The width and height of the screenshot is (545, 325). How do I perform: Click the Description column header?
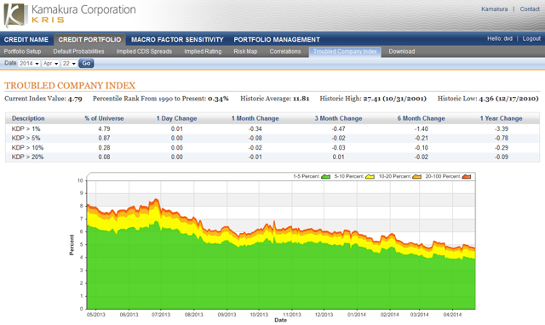28,118
